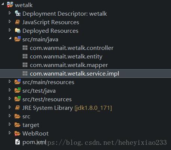Click the JavaScript Resources library icon
The width and height of the screenshot is (171, 150).
click(x=18, y=22)
